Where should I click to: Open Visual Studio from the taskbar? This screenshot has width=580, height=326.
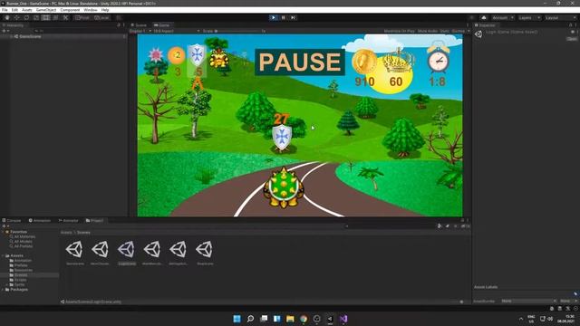tap(343, 319)
